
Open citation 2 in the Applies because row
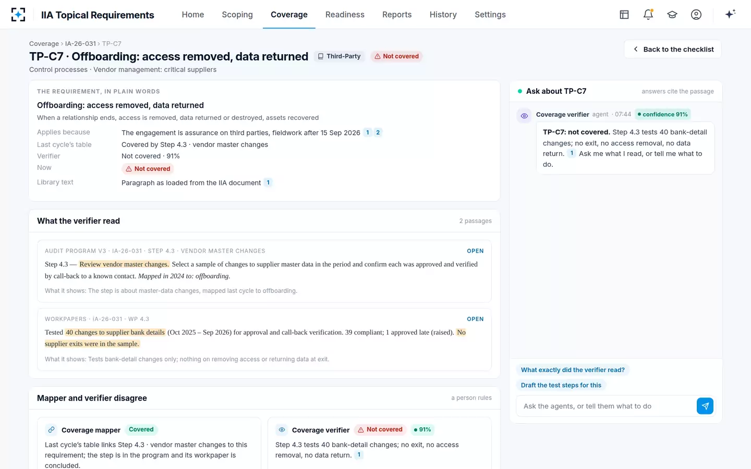[x=378, y=132]
